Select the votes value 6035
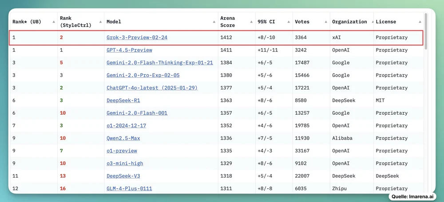The height and width of the screenshot is (202, 444). (x=301, y=188)
